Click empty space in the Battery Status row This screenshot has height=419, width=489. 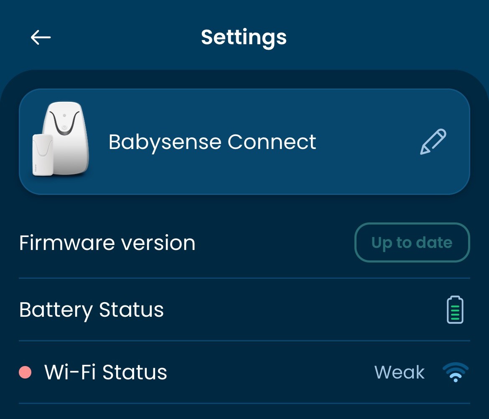click(x=293, y=310)
